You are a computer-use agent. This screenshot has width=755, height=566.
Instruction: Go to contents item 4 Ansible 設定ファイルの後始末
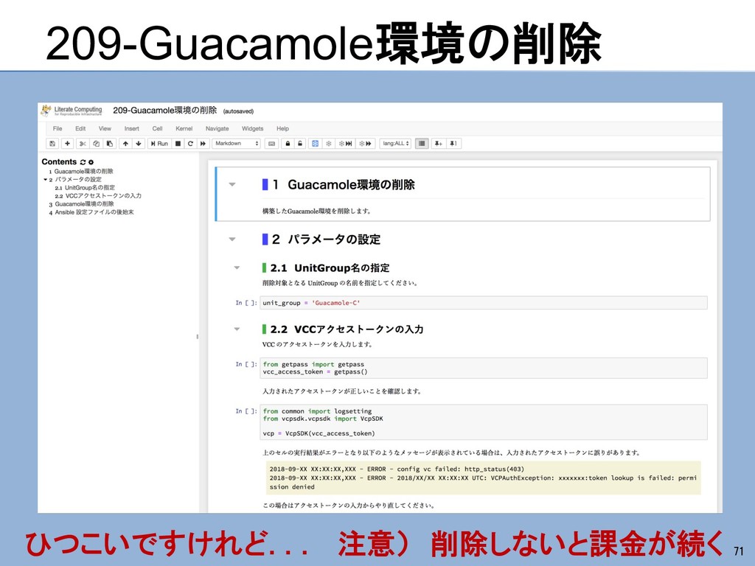tap(94, 212)
